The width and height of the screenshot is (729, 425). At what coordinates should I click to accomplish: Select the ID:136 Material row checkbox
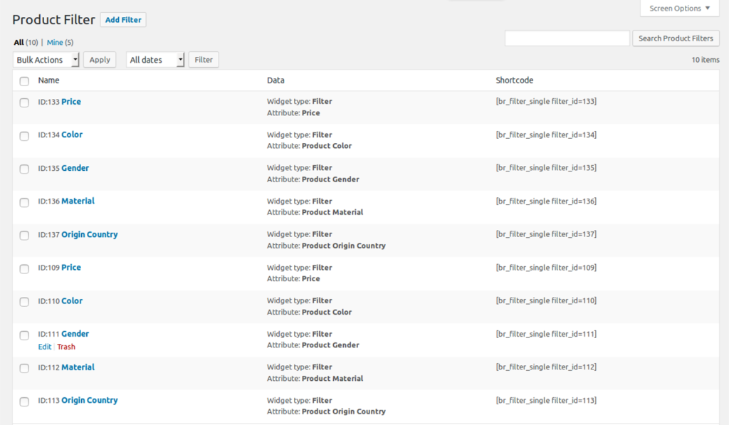pos(24,202)
